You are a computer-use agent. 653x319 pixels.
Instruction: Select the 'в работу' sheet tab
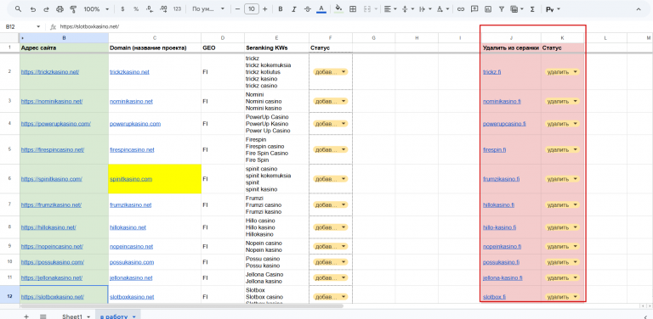point(114,316)
